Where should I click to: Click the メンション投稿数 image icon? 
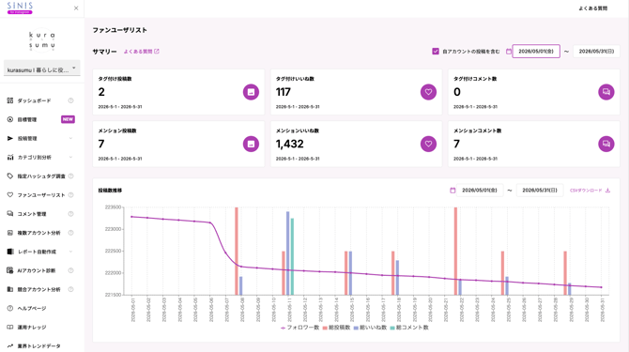[251, 144]
